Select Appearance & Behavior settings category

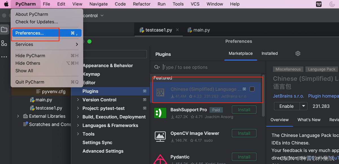point(108,65)
